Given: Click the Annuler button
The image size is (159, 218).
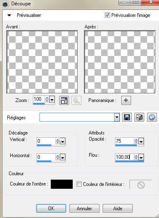Looking at the screenshot, I should point(84,208).
